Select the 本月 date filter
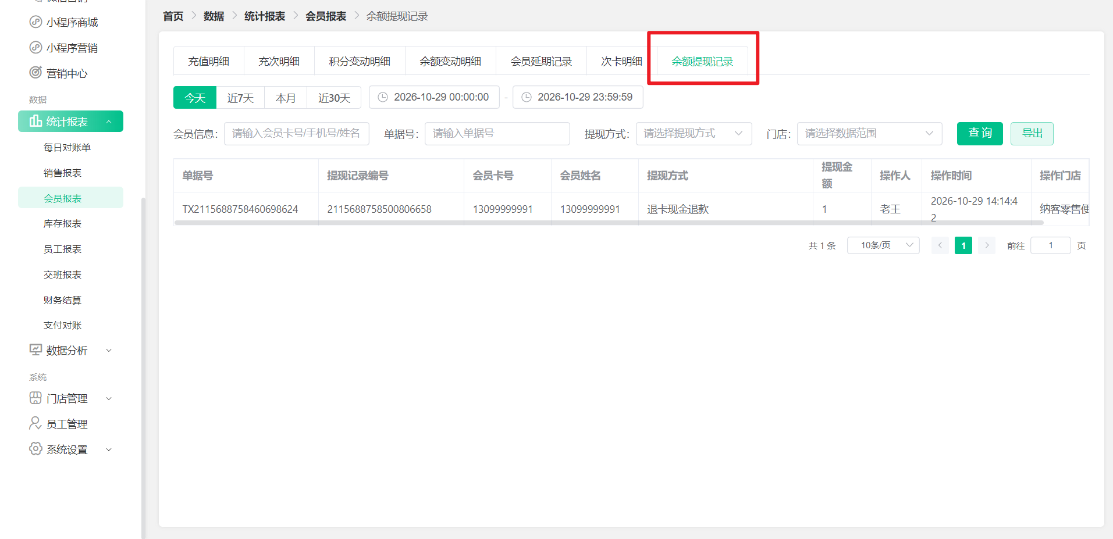The width and height of the screenshot is (1113, 539). click(286, 97)
